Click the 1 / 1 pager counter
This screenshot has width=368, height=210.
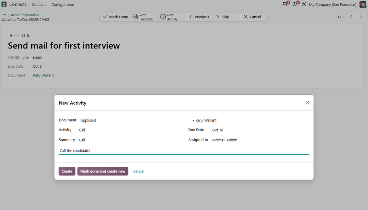[x=340, y=17]
